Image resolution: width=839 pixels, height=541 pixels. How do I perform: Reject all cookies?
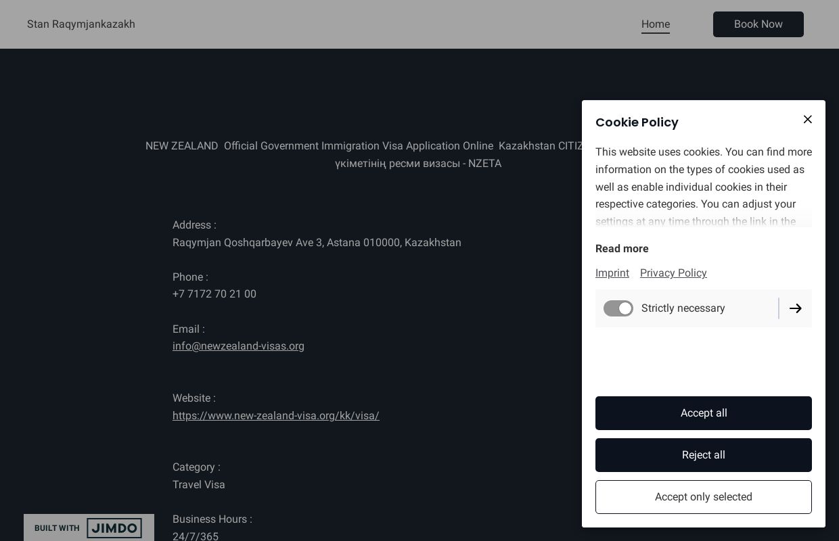704,455
